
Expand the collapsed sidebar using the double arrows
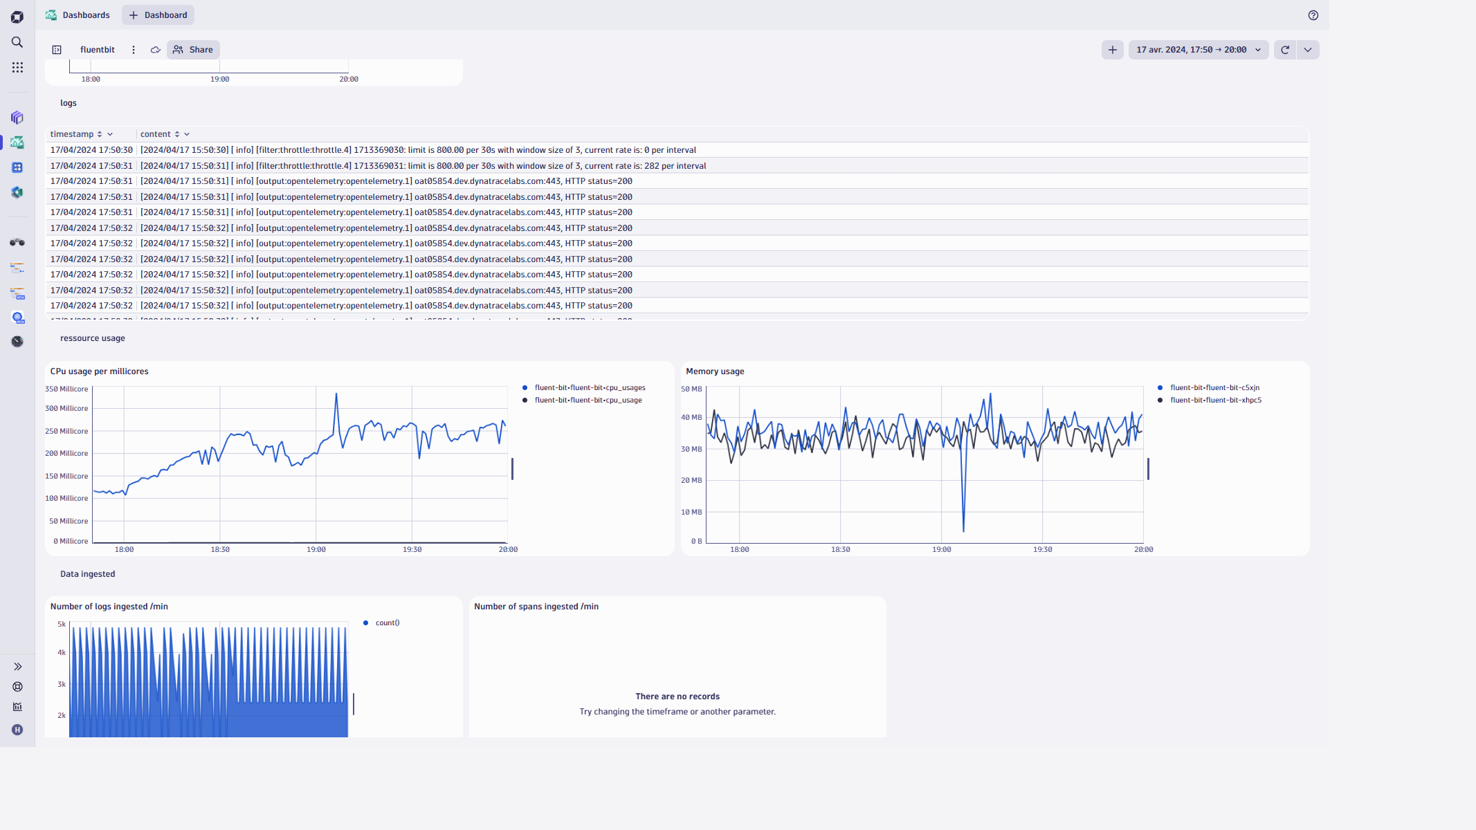[x=17, y=666]
